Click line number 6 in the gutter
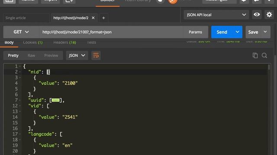The height and width of the screenshot is (155, 277). point(16,95)
